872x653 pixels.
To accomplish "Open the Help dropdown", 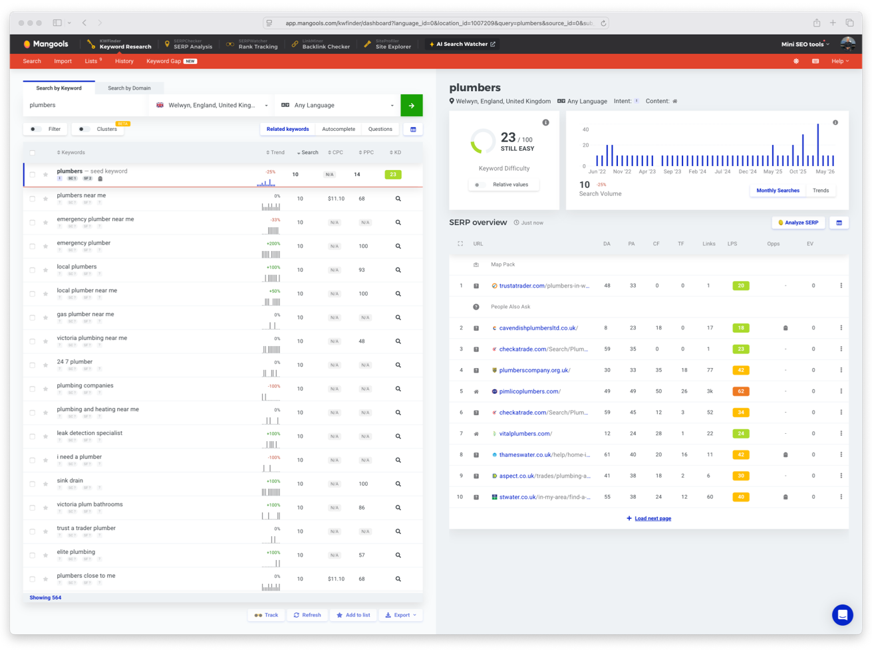I will point(840,61).
